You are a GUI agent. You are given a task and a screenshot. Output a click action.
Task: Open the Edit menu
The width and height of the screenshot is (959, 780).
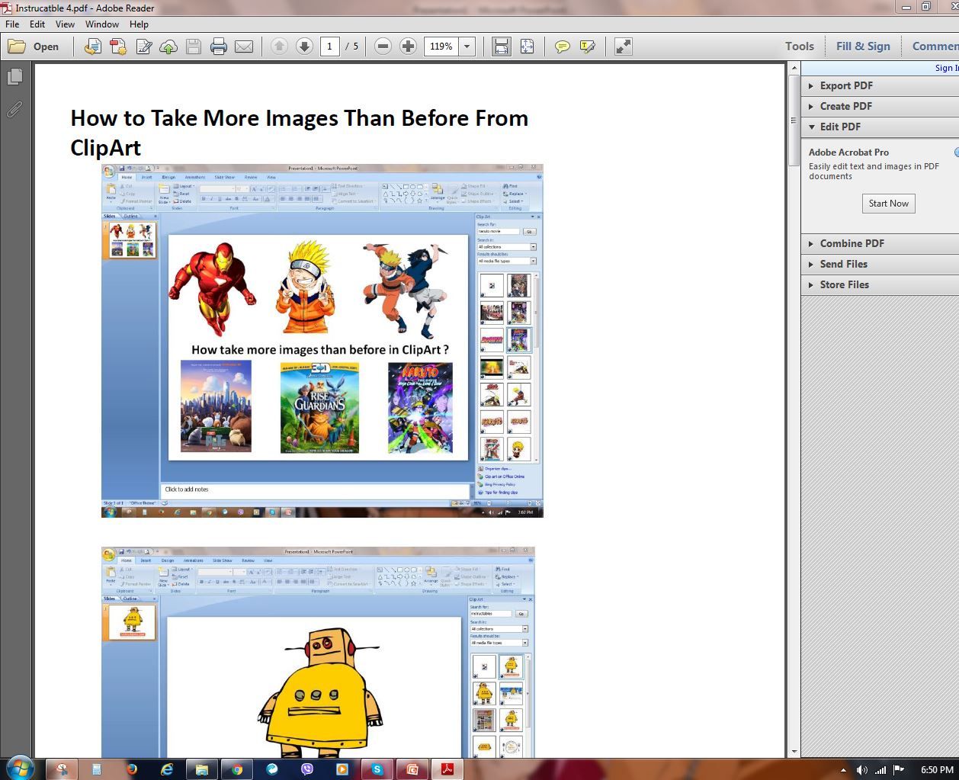tap(37, 24)
